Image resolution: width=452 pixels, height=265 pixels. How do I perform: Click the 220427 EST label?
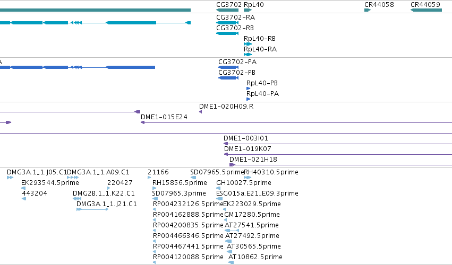120,183
